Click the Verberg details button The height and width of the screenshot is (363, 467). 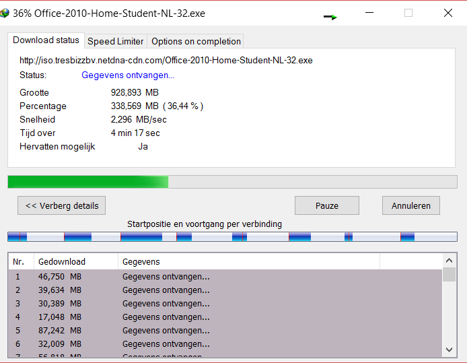point(62,205)
